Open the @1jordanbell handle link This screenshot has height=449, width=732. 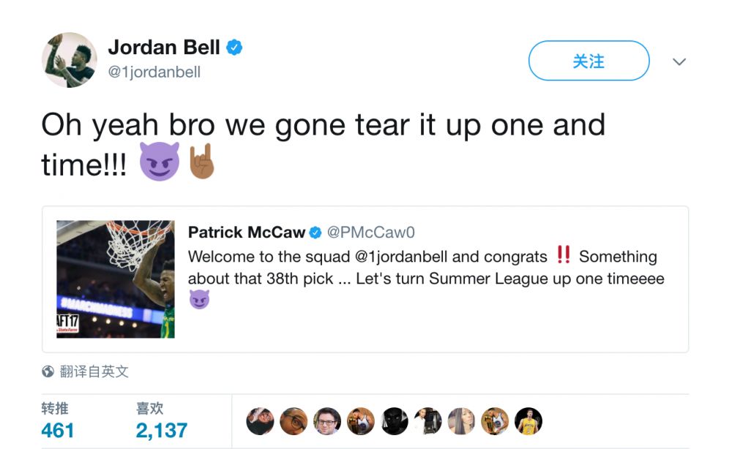point(154,72)
